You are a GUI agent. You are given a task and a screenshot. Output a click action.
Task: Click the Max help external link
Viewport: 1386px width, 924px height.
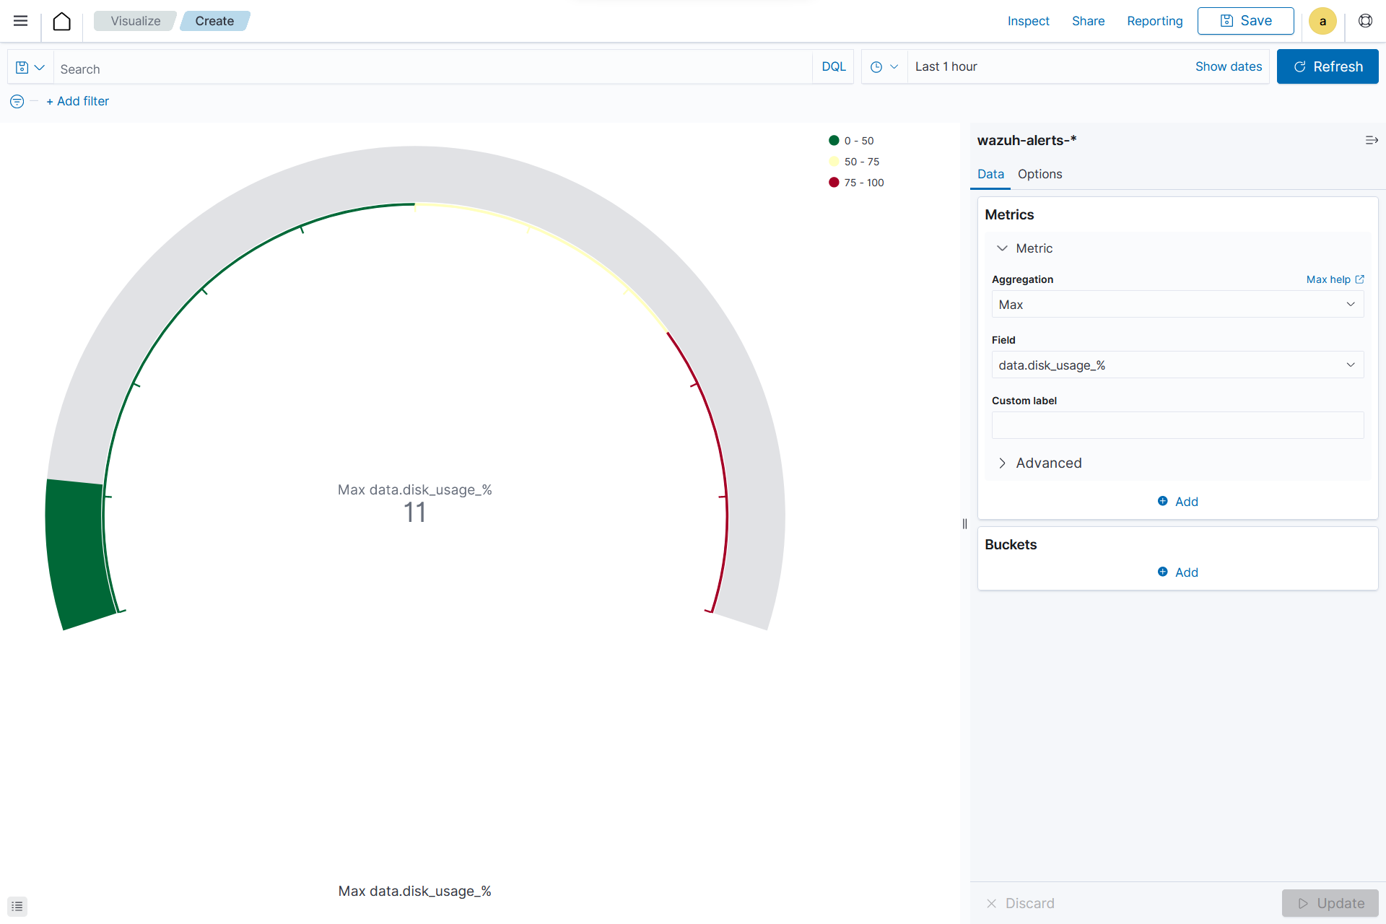click(x=1335, y=279)
